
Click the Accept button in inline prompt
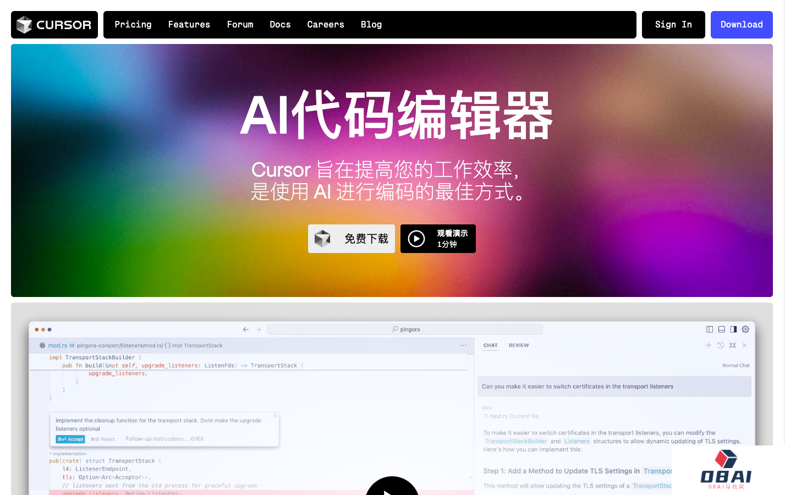pyautogui.click(x=70, y=439)
